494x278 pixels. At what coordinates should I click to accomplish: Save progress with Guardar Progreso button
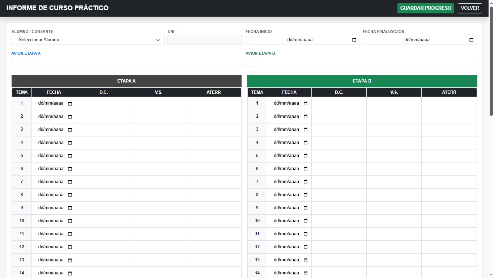pos(425,8)
